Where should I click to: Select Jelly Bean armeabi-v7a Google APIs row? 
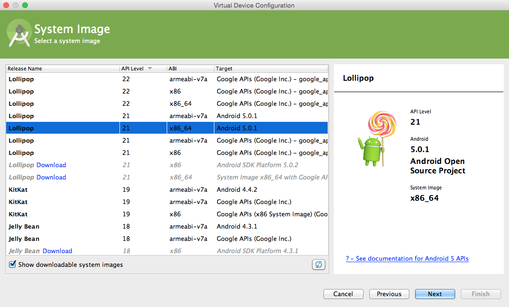point(167,239)
